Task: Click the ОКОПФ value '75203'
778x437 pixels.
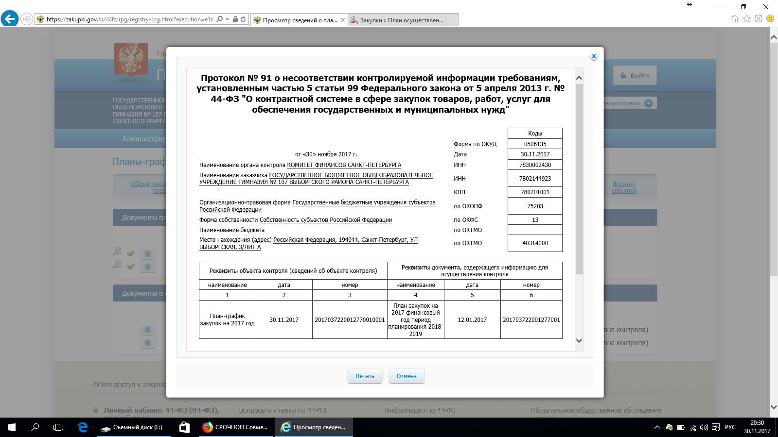Action: tap(535, 206)
